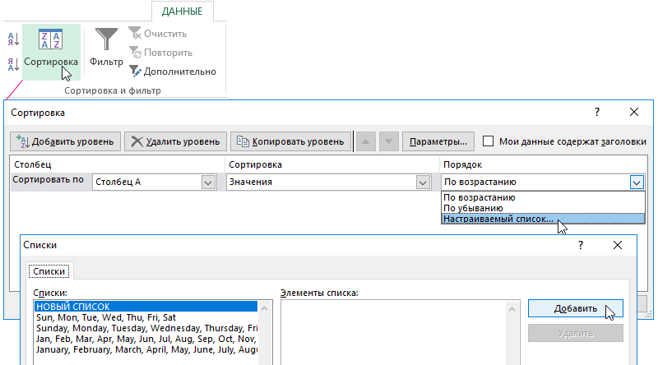The image size is (658, 365).
Task: Choose По убыванию in order list
Action: click(x=543, y=208)
